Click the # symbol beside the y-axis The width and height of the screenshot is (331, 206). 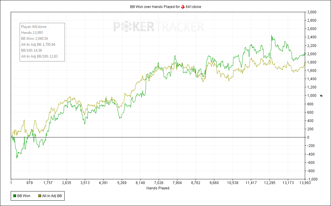coord(321,96)
